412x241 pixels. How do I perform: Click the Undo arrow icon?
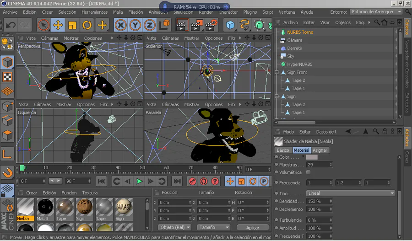(11, 25)
